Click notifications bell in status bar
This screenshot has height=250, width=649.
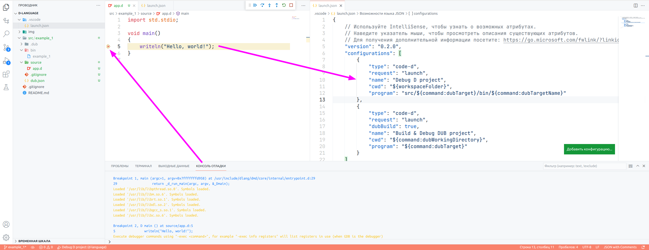click(643, 247)
